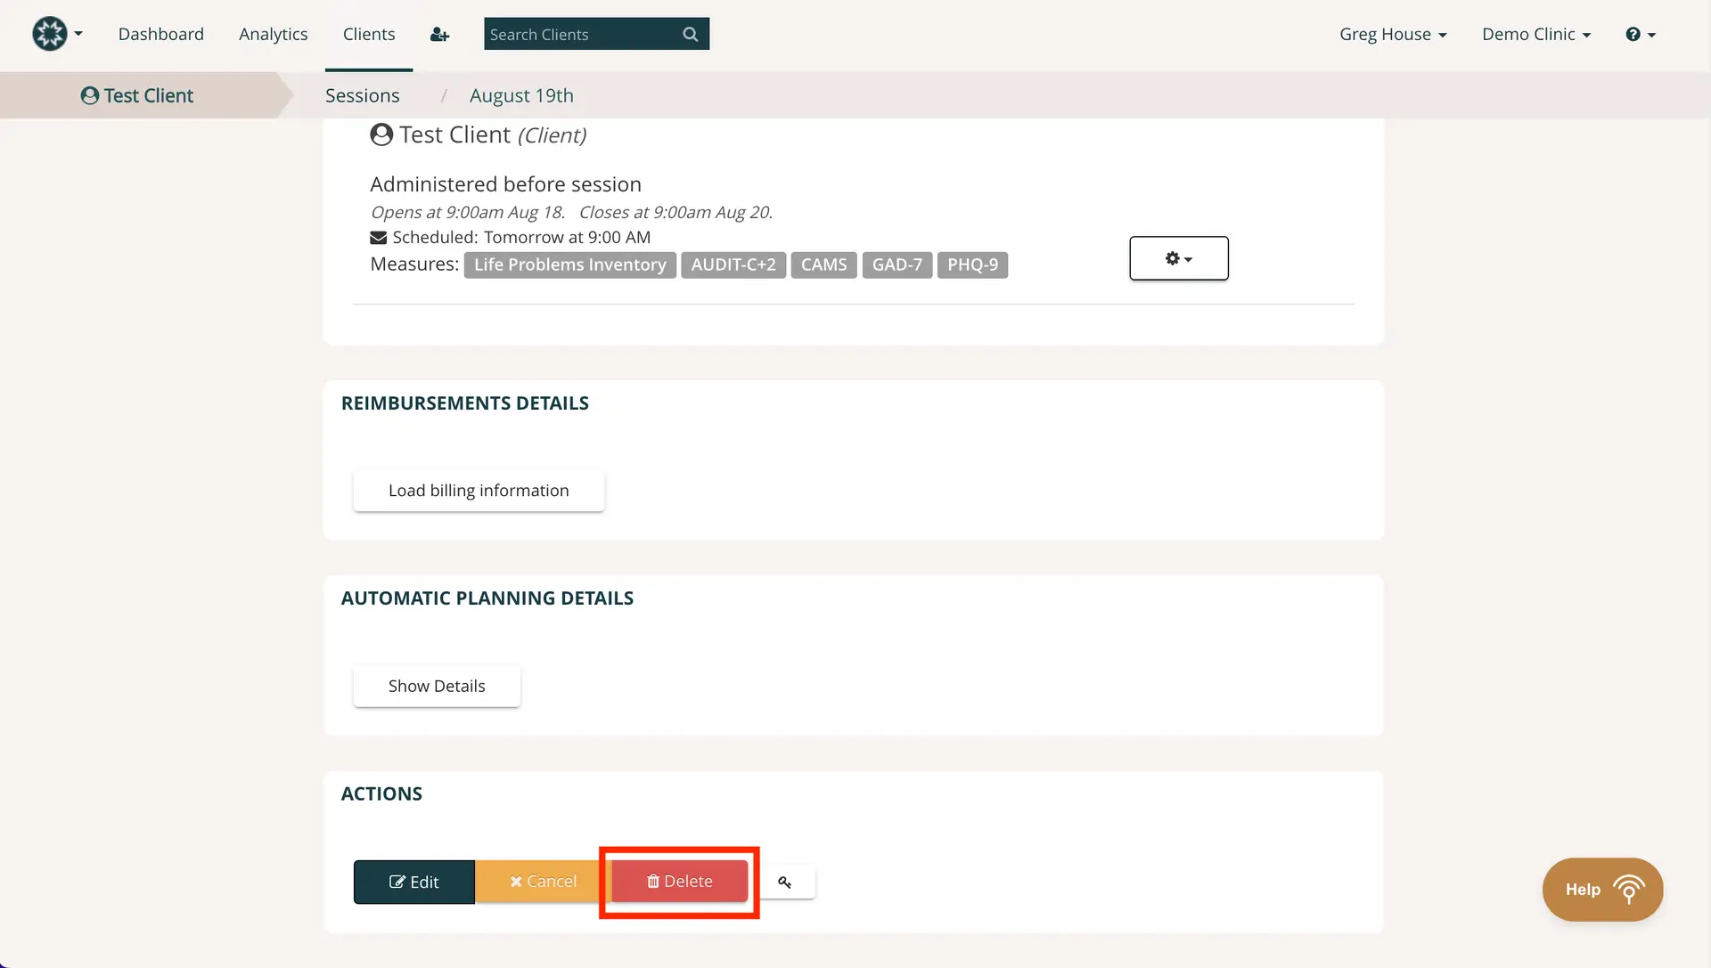Click the user icon beside Test Client breadcrumb
The image size is (1711, 968).
[88, 95]
